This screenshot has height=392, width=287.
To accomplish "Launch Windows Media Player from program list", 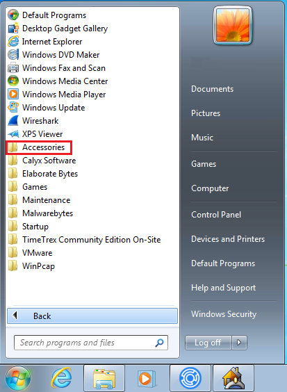I will pos(57,95).
